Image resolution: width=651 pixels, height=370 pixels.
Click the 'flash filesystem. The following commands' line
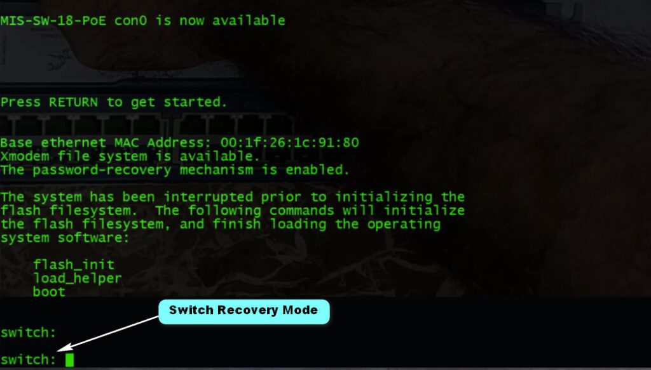232,211
